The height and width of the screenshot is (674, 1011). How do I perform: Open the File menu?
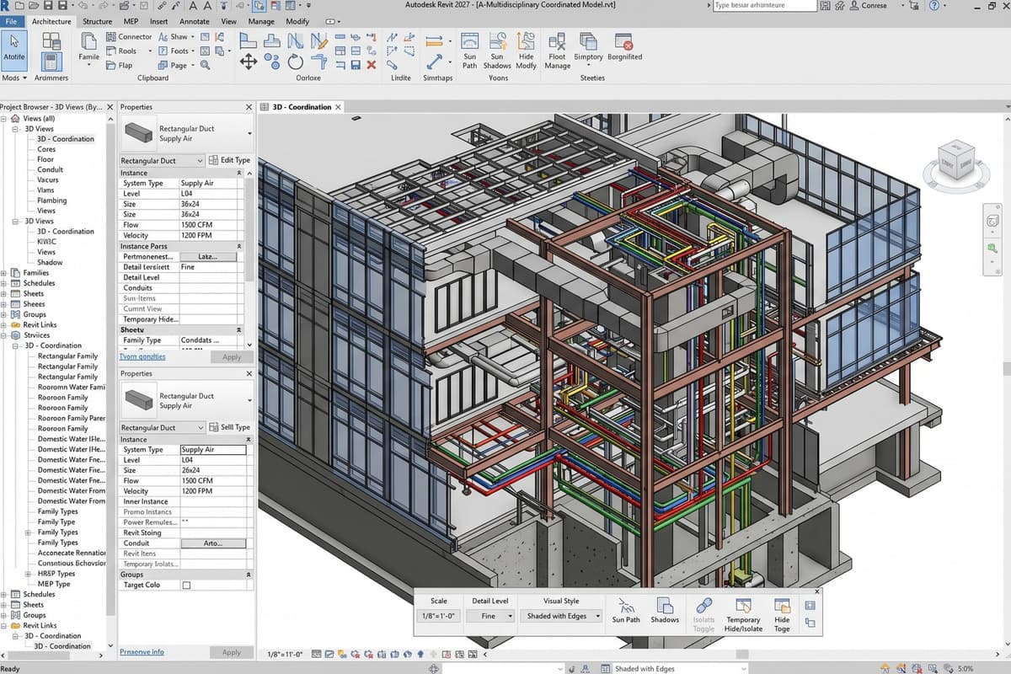pos(12,21)
